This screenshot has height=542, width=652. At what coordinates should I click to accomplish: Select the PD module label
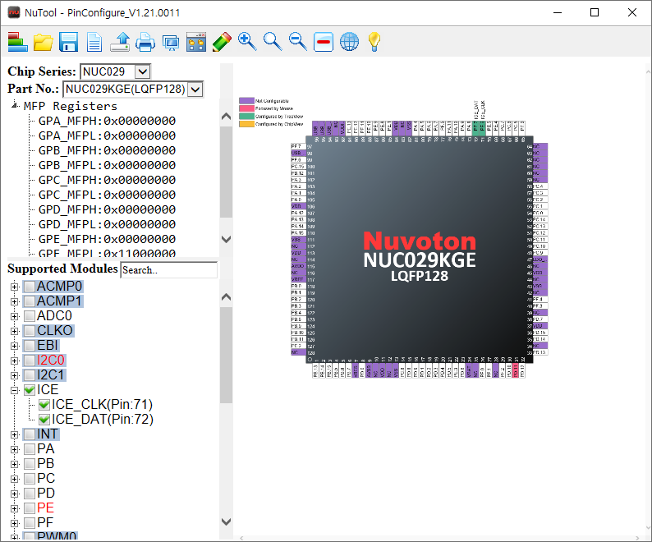pos(46,494)
